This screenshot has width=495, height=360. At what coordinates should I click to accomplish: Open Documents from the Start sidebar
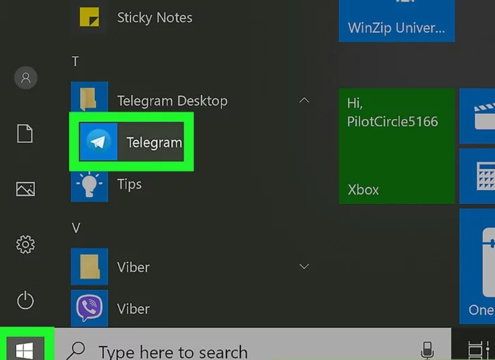tap(25, 134)
